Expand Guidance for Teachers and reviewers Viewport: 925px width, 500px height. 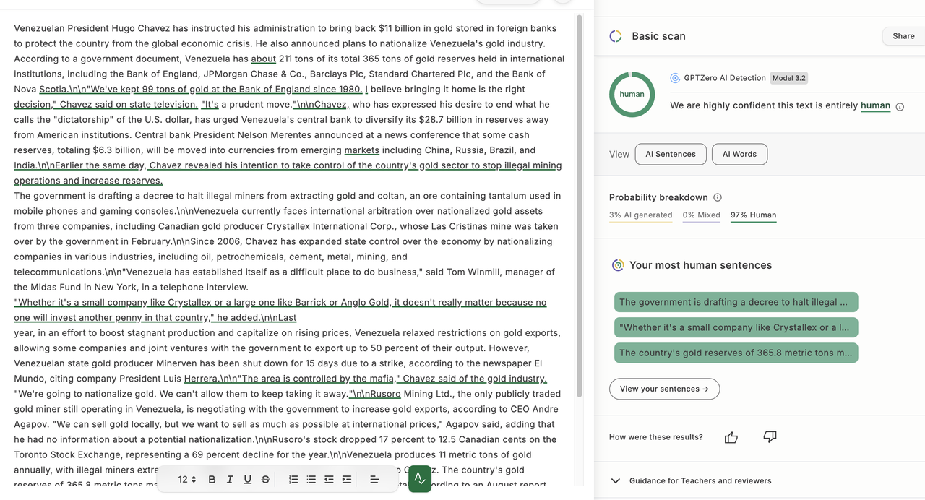click(692, 480)
